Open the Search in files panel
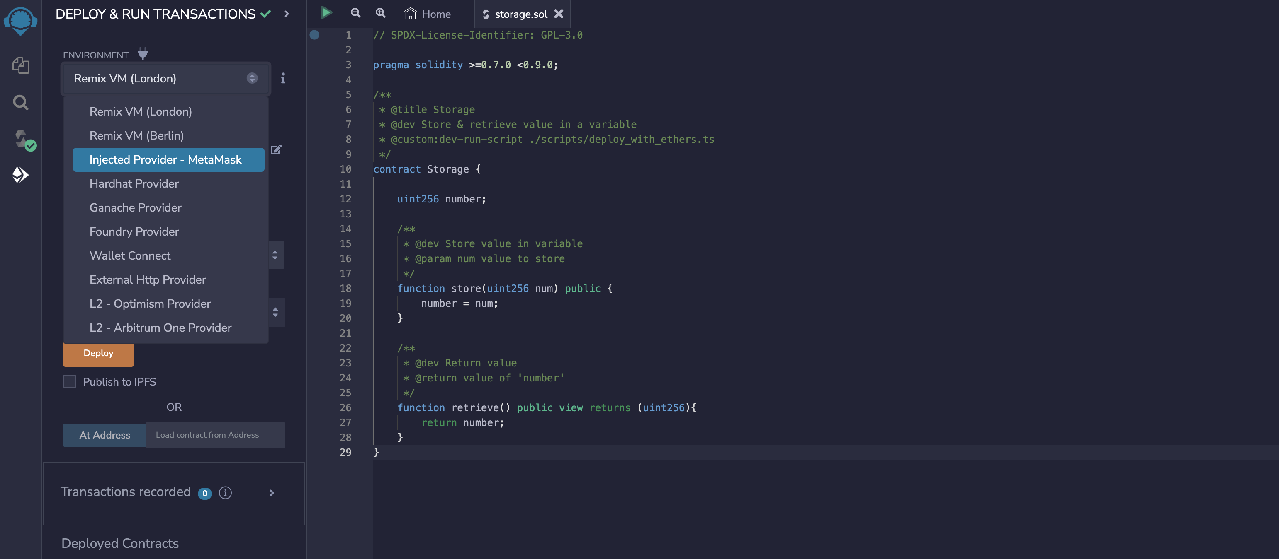This screenshot has height=559, width=1279. click(21, 103)
